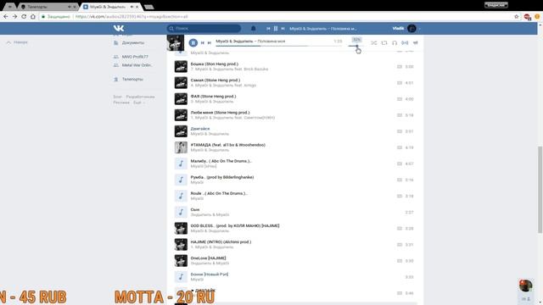Open a new browser tab
The width and height of the screenshot is (543, 305).
(x=149, y=7)
